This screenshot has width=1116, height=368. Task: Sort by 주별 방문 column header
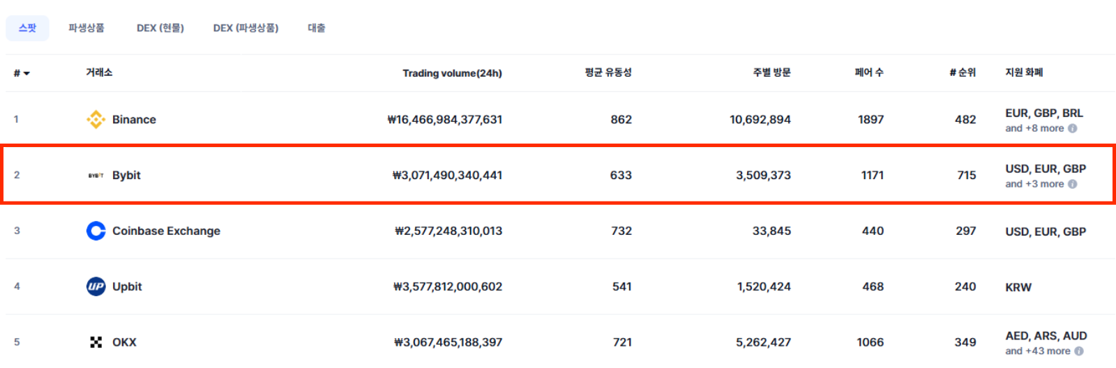point(771,72)
